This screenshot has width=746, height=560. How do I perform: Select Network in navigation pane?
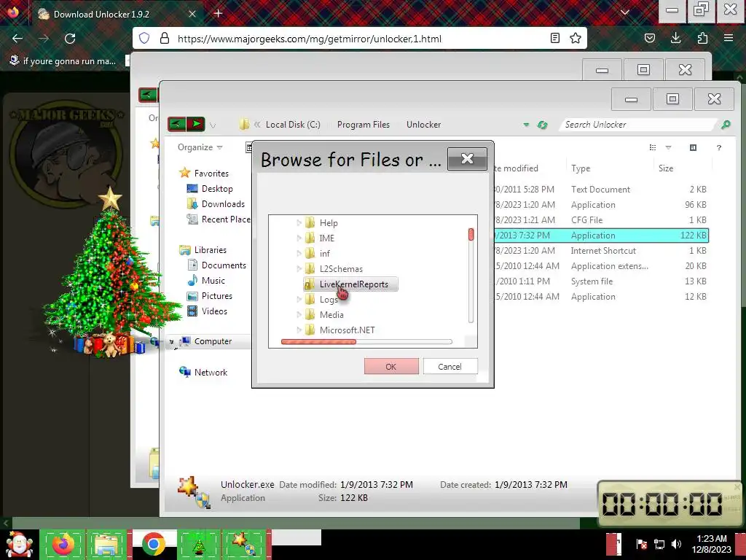pos(211,373)
